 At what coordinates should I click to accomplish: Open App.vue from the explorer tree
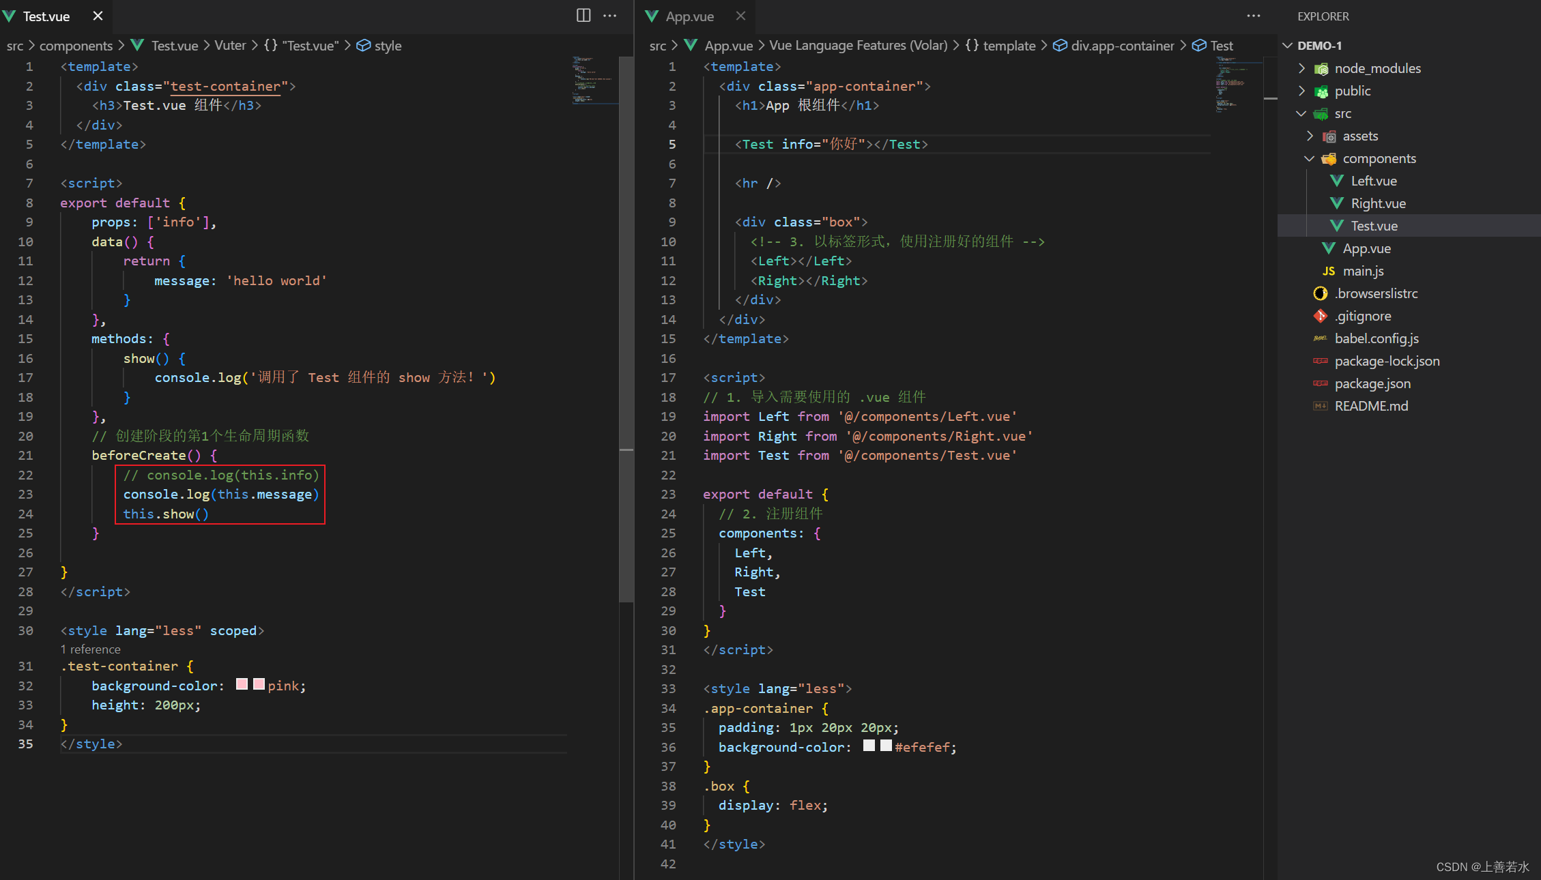pyautogui.click(x=1366, y=248)
